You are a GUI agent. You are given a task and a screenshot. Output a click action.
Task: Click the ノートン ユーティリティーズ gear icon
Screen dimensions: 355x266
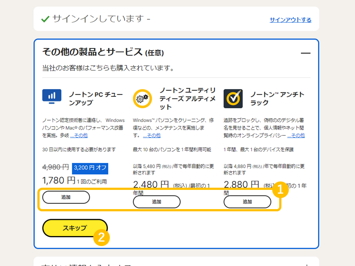click(142, 99)
